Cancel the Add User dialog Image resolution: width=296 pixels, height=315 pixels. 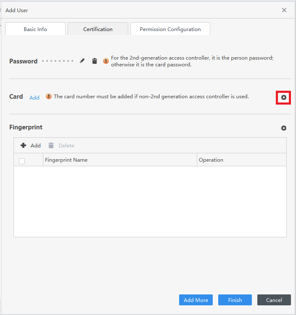(x=274, y=300)
